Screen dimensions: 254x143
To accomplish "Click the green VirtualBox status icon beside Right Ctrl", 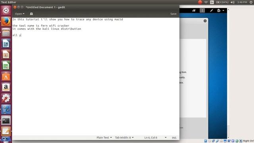I will (x=237, y=141).
